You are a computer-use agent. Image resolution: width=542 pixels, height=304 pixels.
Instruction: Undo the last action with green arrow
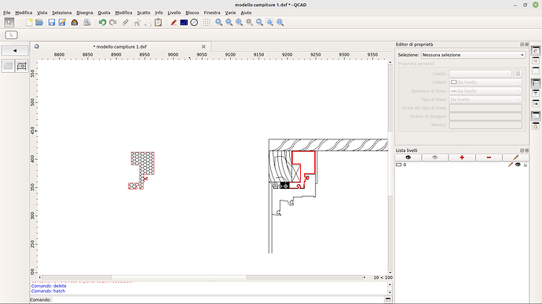coord(102,23)
